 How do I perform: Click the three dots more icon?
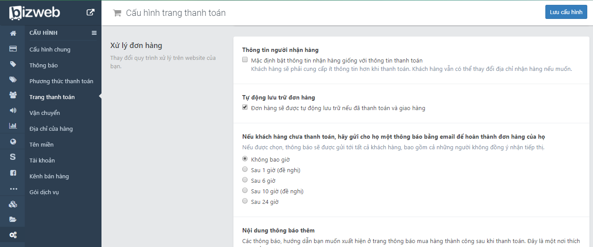click(x=13, y=189)
